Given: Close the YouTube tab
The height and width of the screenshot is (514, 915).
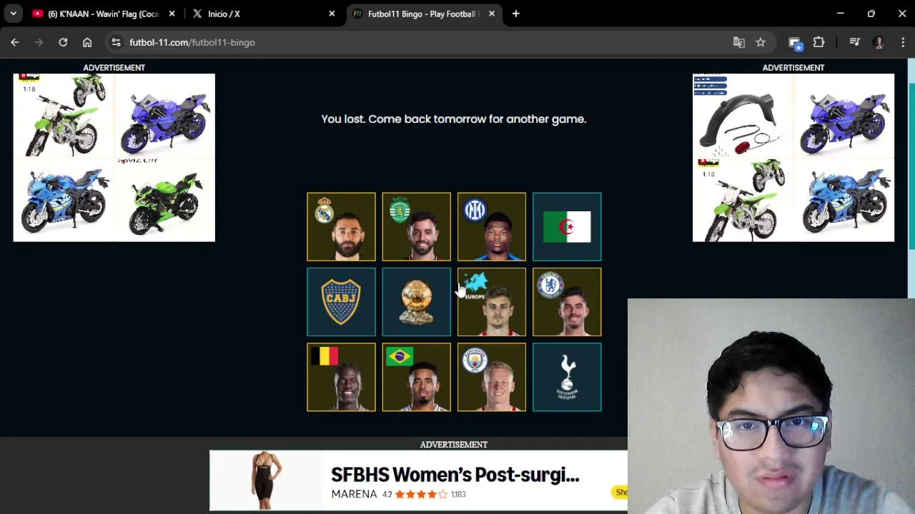Looking at the screenshot, I should pos(172,14).
